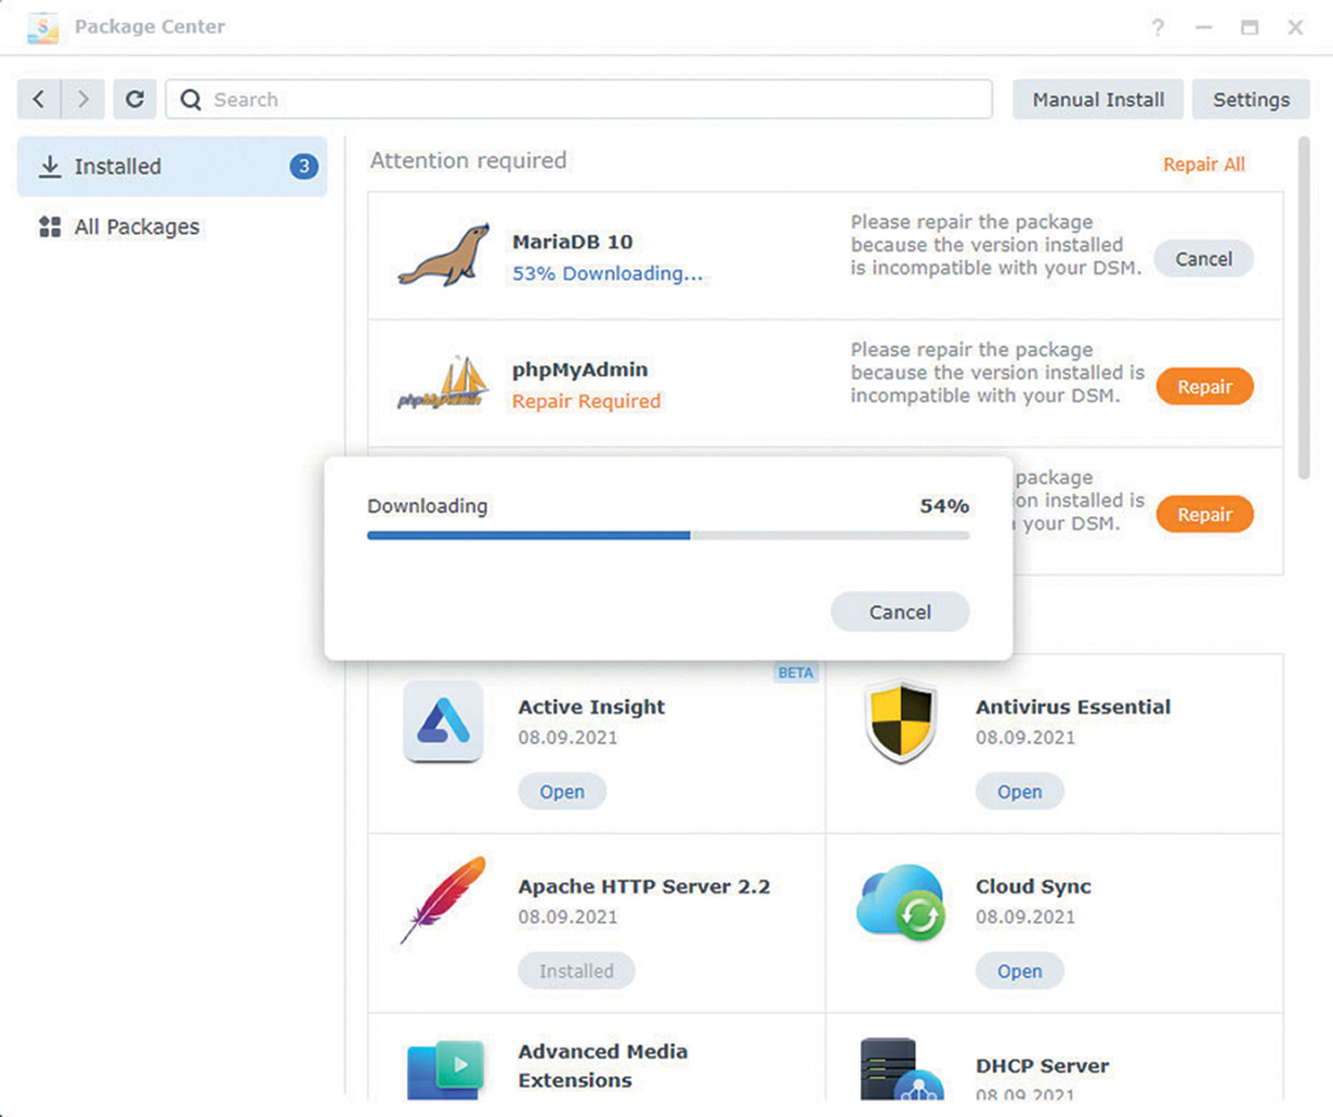This screenshot has height=1117, width=1333.
Task: Open the Active Insight package icon
Action: click(443, 721)
